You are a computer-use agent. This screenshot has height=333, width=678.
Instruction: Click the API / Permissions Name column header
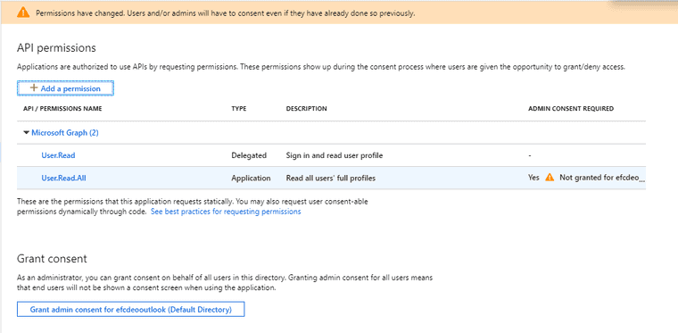pos(62,109)
